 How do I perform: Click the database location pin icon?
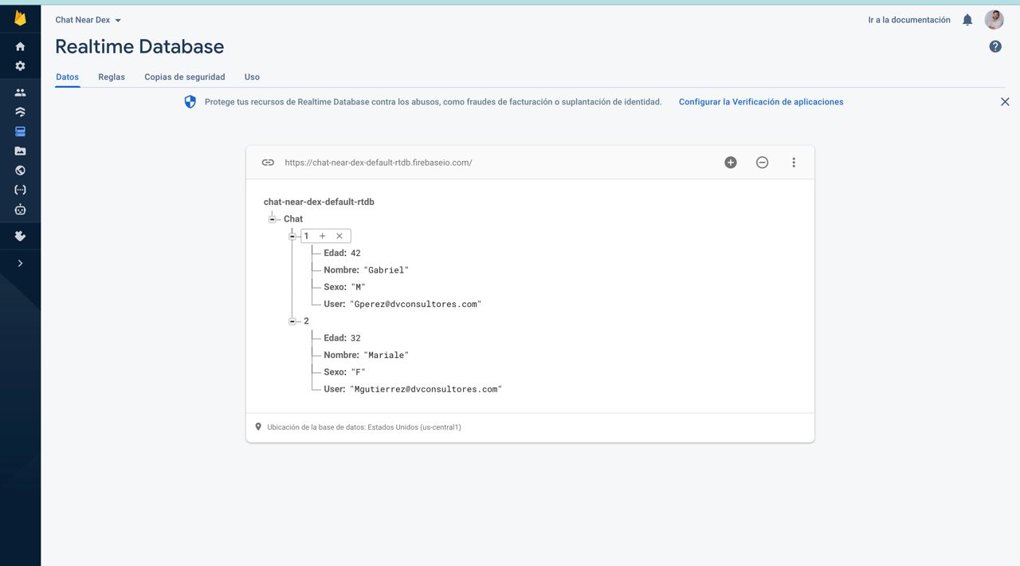[258, 427]
